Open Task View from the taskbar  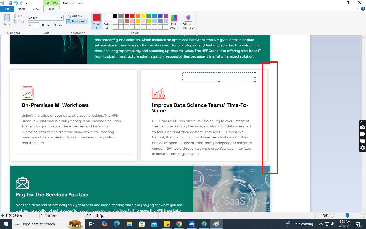[91, 224]
